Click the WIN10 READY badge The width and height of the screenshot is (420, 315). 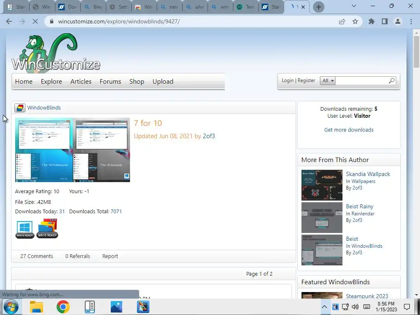25,229
